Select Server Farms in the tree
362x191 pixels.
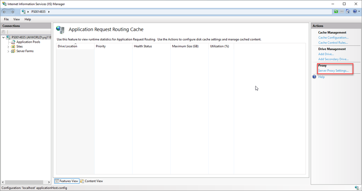25,51
